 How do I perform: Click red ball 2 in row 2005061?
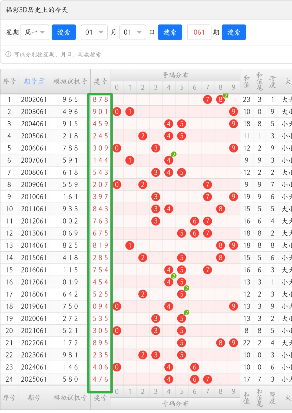coord(143,136)
